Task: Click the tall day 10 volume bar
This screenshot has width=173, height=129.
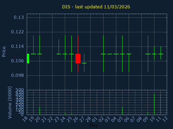Action: pos(154,104)
